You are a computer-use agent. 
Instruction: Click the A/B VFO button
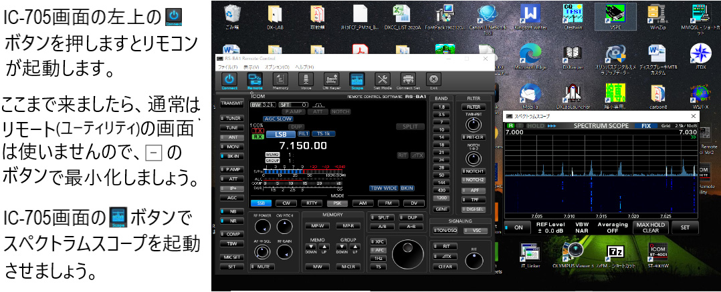click(382, 227)
